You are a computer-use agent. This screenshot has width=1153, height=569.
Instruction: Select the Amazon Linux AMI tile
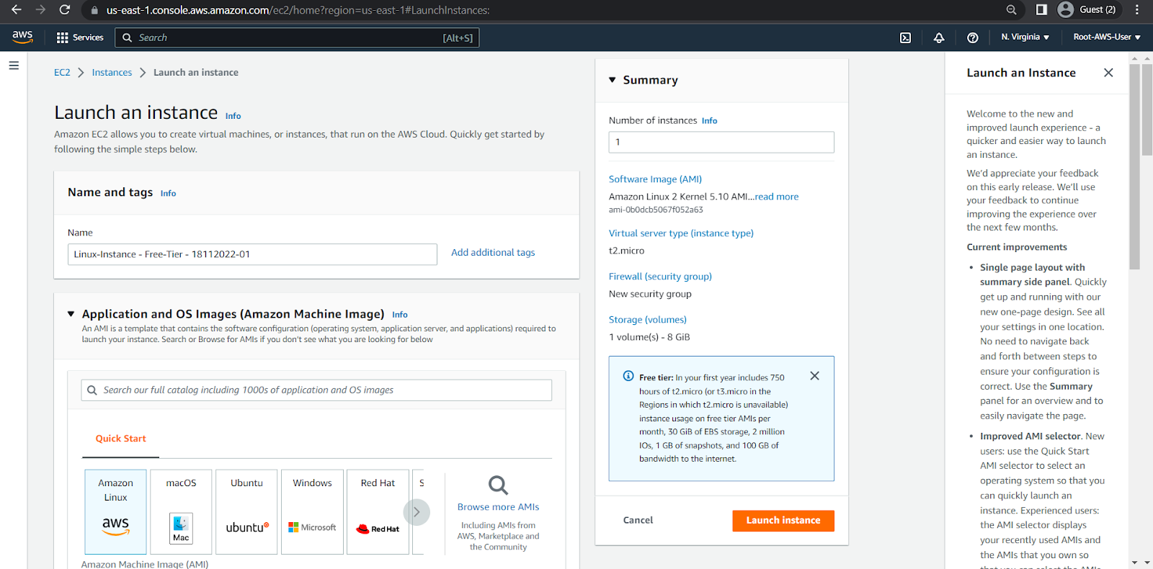pyautogui.click(x=115, y=512)
